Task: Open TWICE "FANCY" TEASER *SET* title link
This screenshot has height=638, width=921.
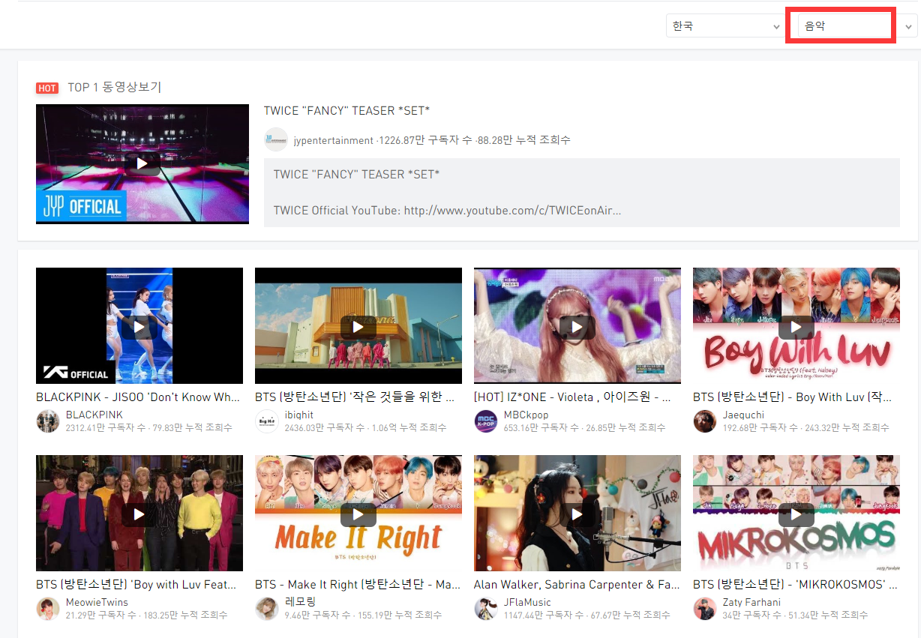Action: (346, 111)
